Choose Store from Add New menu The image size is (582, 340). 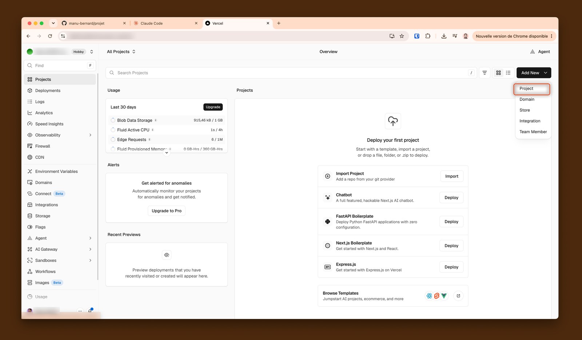pos(533,110)
